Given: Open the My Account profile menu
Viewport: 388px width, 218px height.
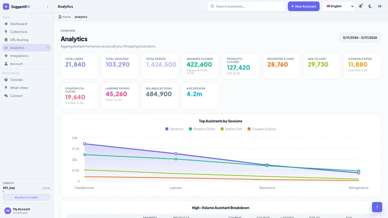Looking at the screenshot, I should 27,211.
